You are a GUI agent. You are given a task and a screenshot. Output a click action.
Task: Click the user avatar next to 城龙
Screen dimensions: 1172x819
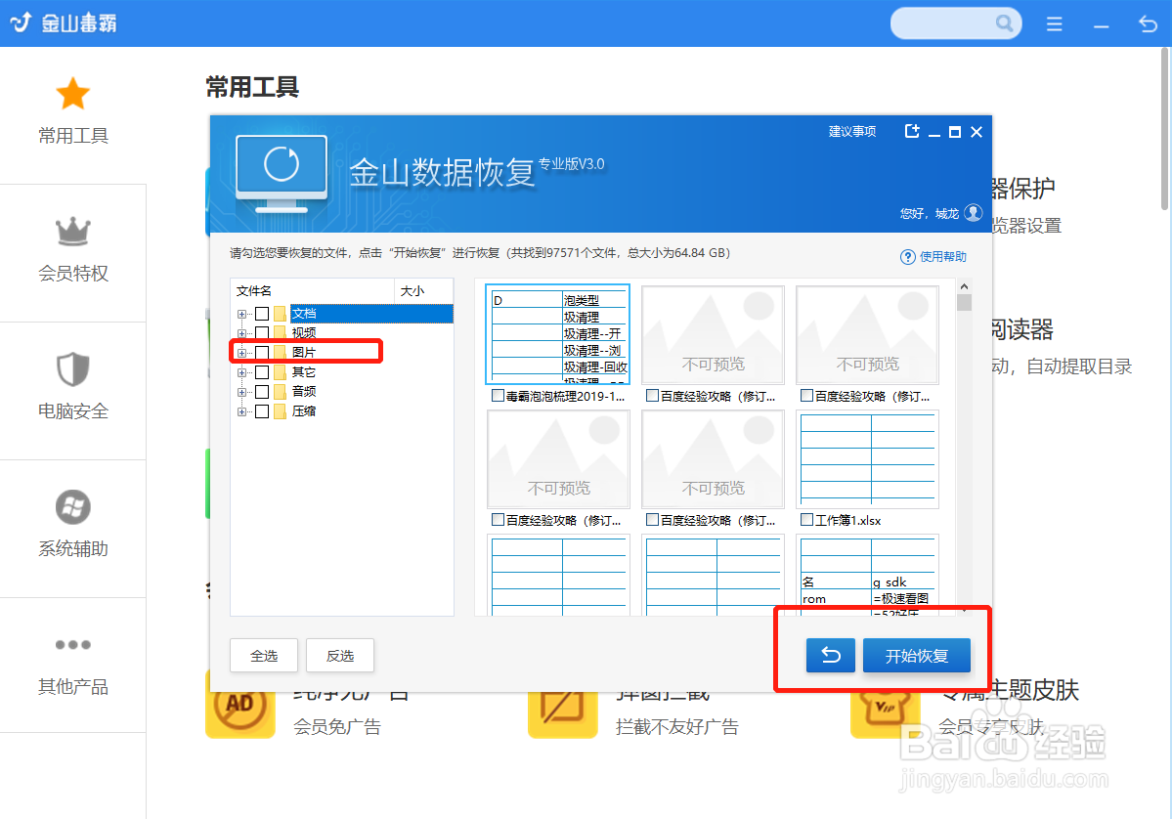click(x=972, y=213)
